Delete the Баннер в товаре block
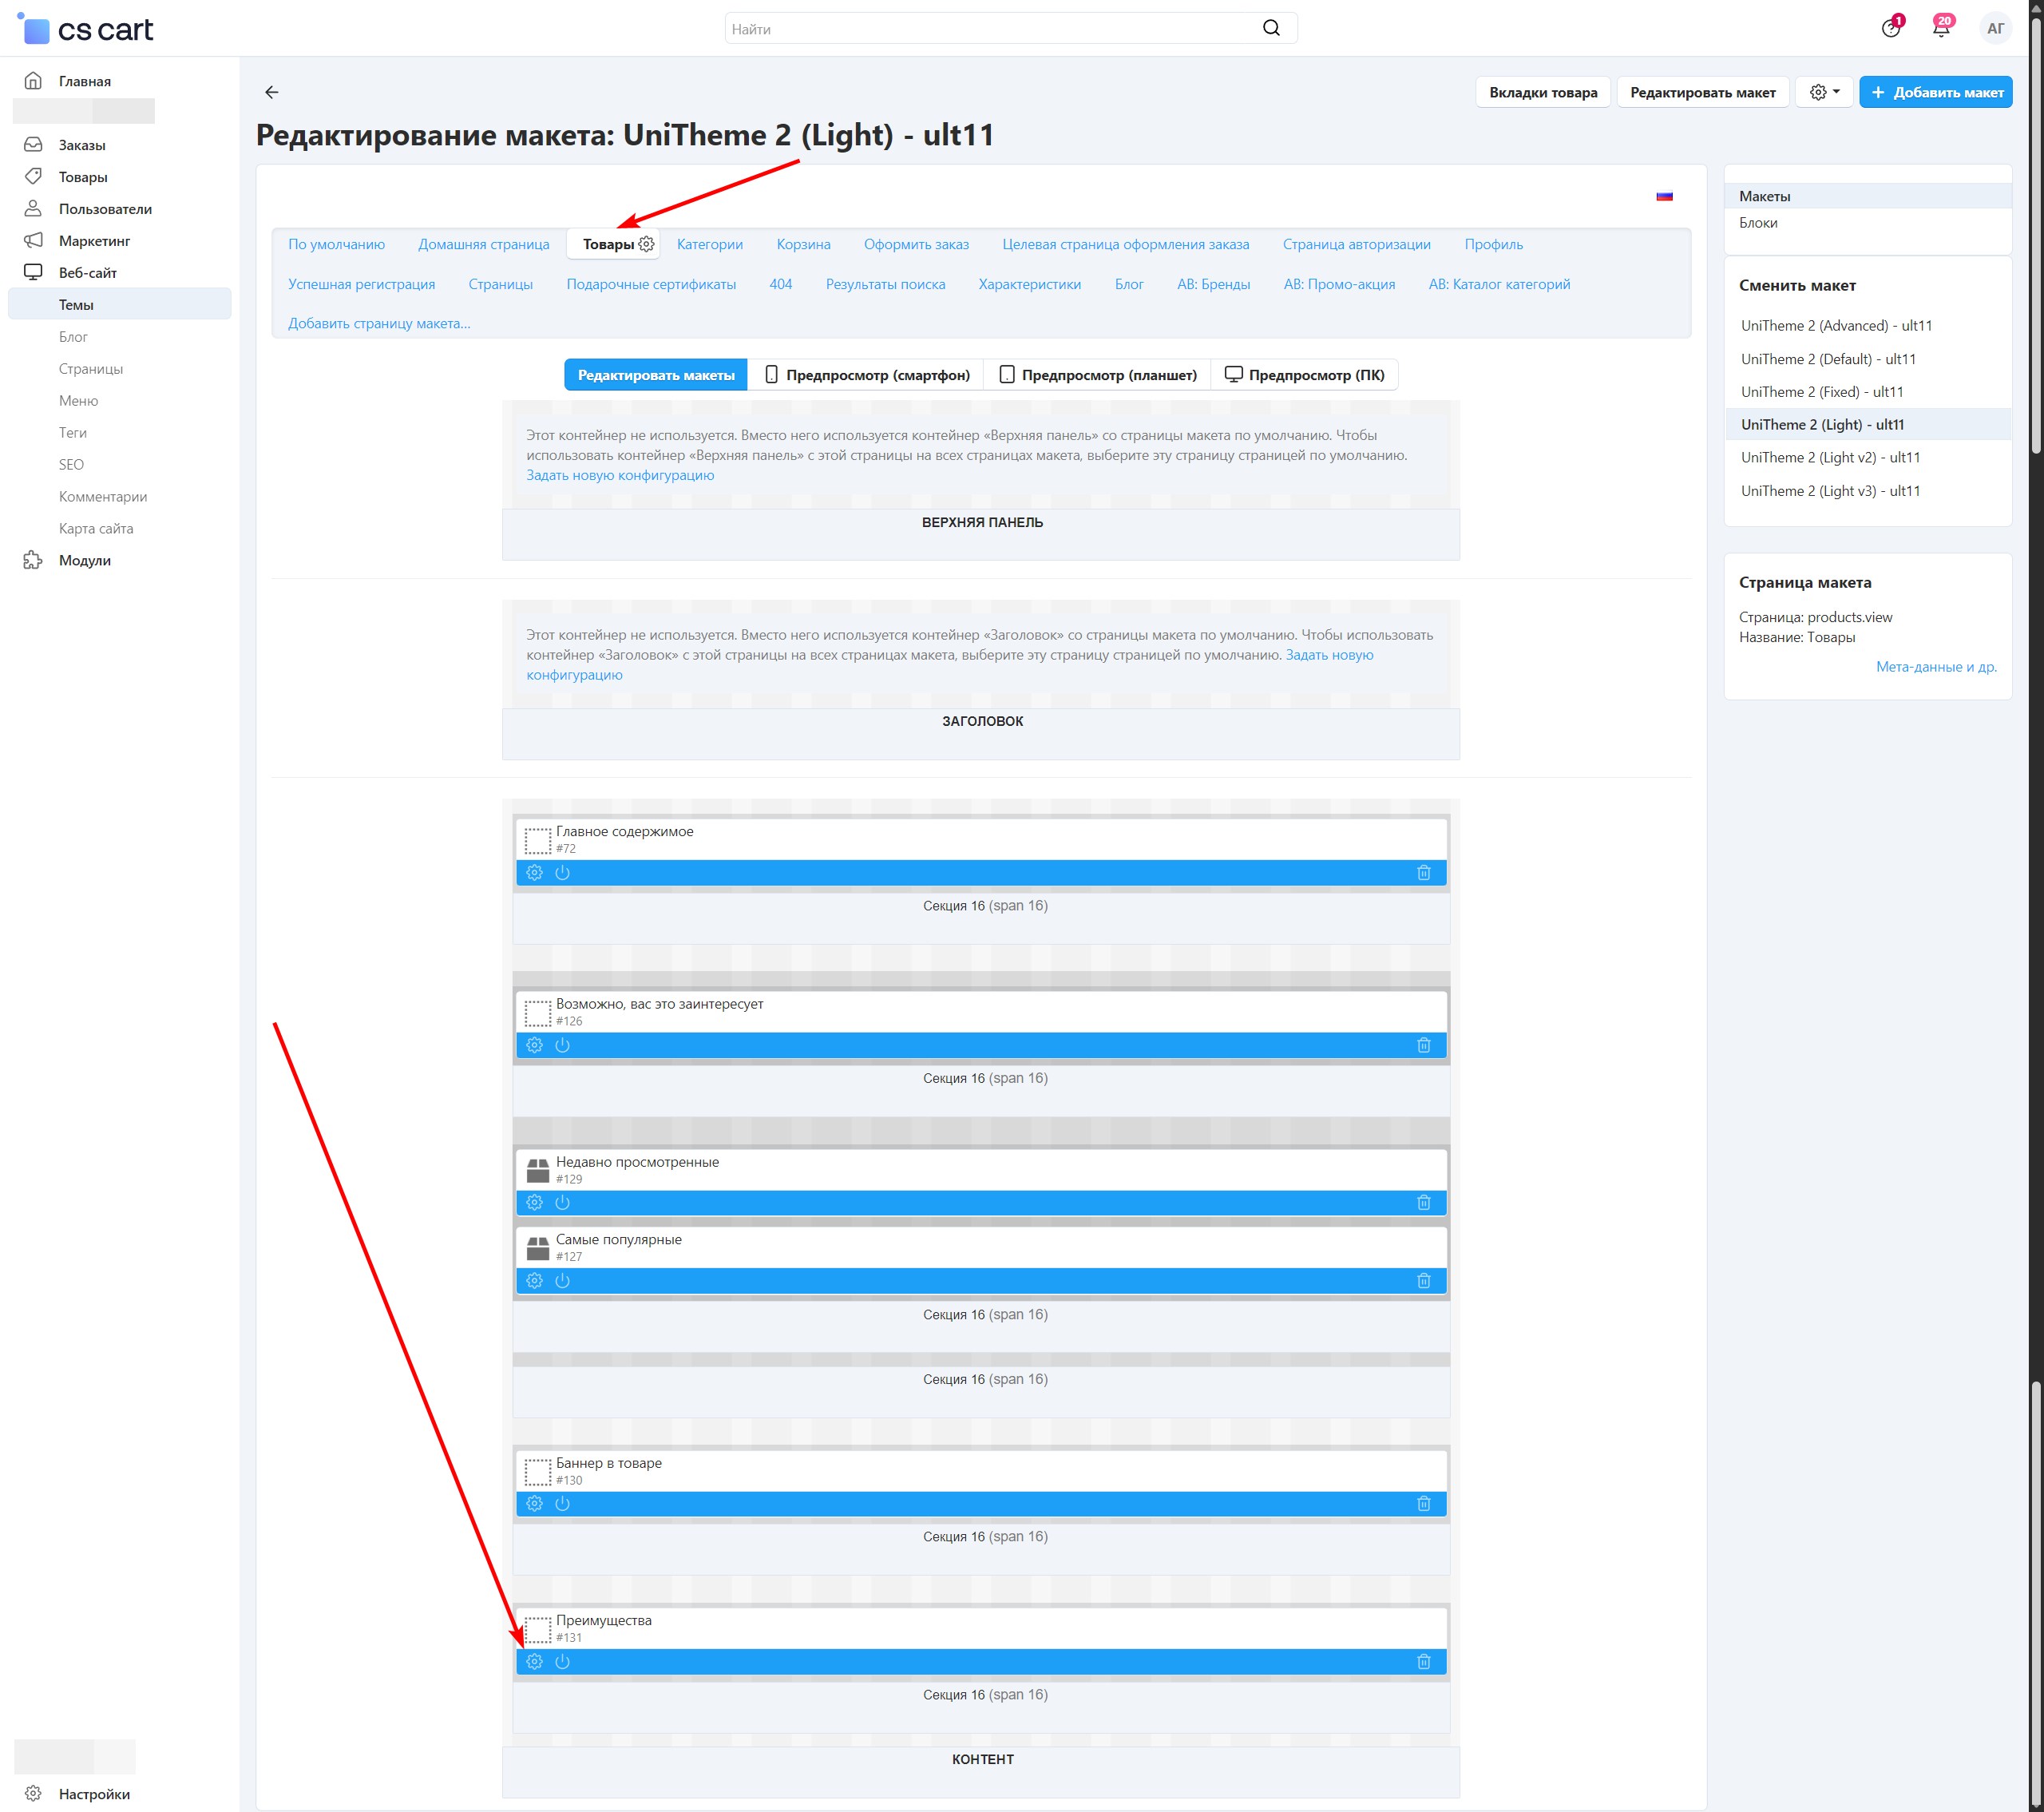The width and height of the screenshot is (2044, 1812). click(x=1423, y=1503)
